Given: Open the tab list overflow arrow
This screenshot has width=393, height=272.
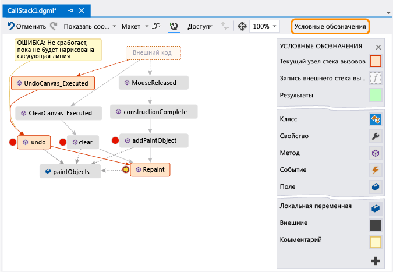Looking at the screenshot, I should click(388, 12).
